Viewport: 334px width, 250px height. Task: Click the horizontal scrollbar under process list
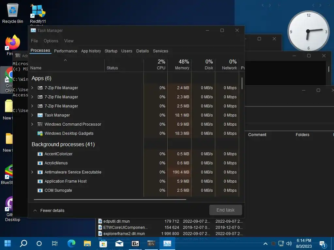pyautogui.click(x=110, y=200)
